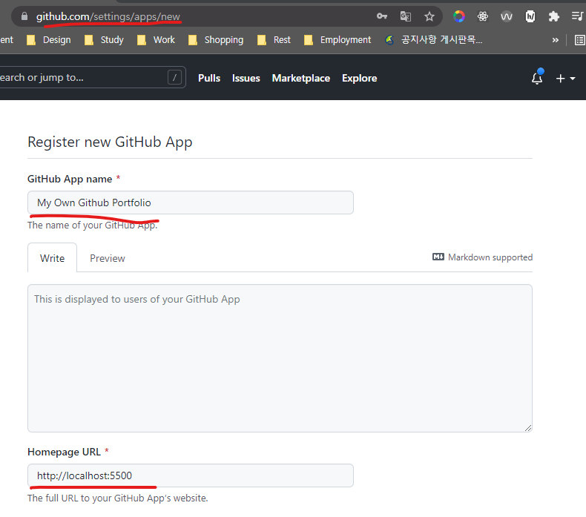Open the Shopping bookmark folder
This screenshot has height=517, width=586.
pos(216,39)
